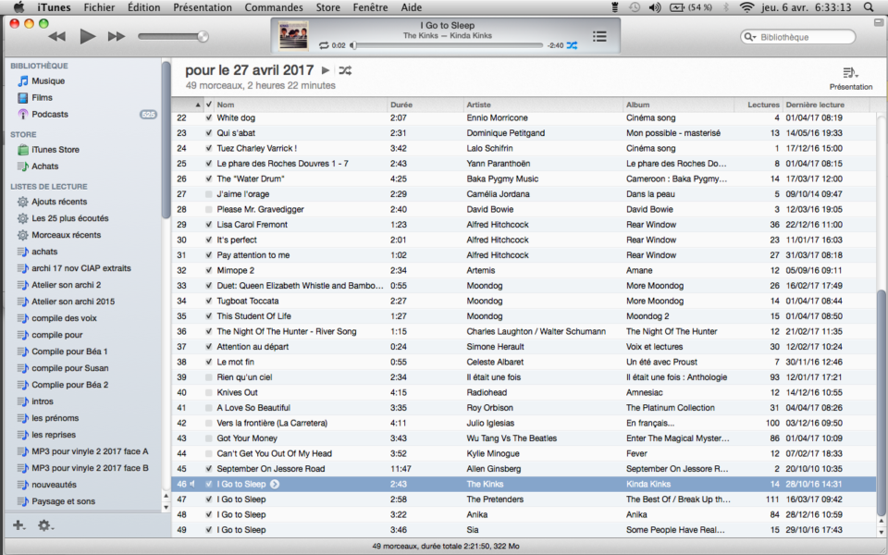Open the Fichier menu
This screenshot has width=888, height=555.
(x=99, y=7)
